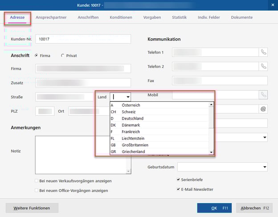Collapse the Land dropdown arrow
The image size is (278, 217).
(x=128, y=96)
